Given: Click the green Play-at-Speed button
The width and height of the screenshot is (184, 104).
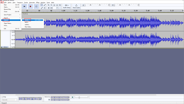Looking at the screenshot, I should [73, 97].
